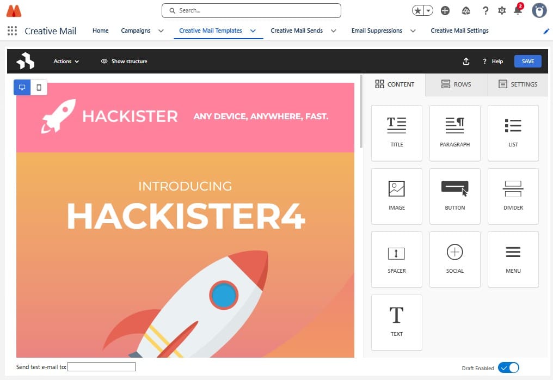
Task: Click the pencil icon to edit navigation
Action: [546, 31]
